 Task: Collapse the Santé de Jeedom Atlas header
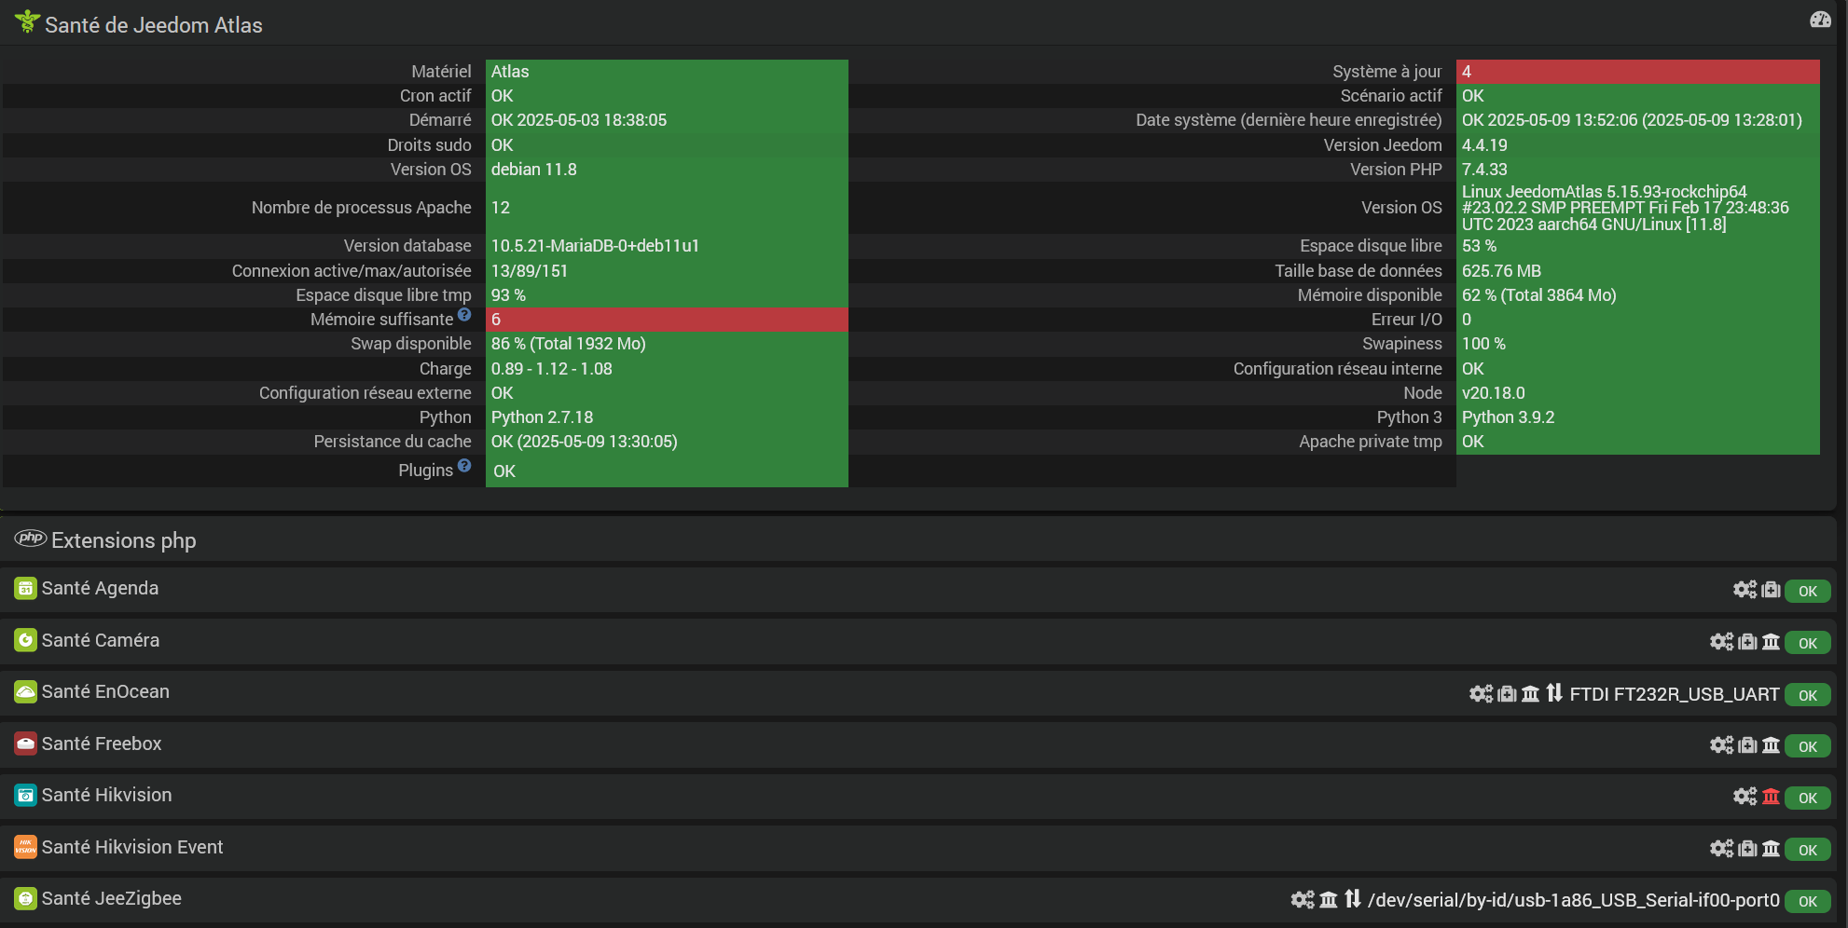click(x=918, y=23)
